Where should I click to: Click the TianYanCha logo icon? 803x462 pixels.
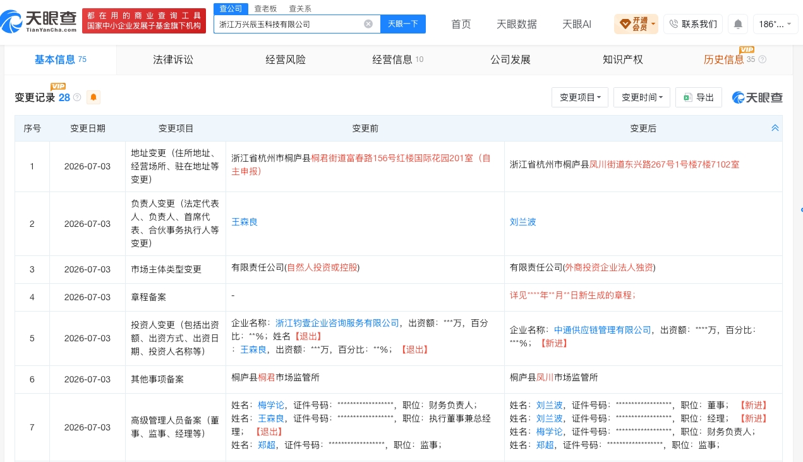coord(12,22)
